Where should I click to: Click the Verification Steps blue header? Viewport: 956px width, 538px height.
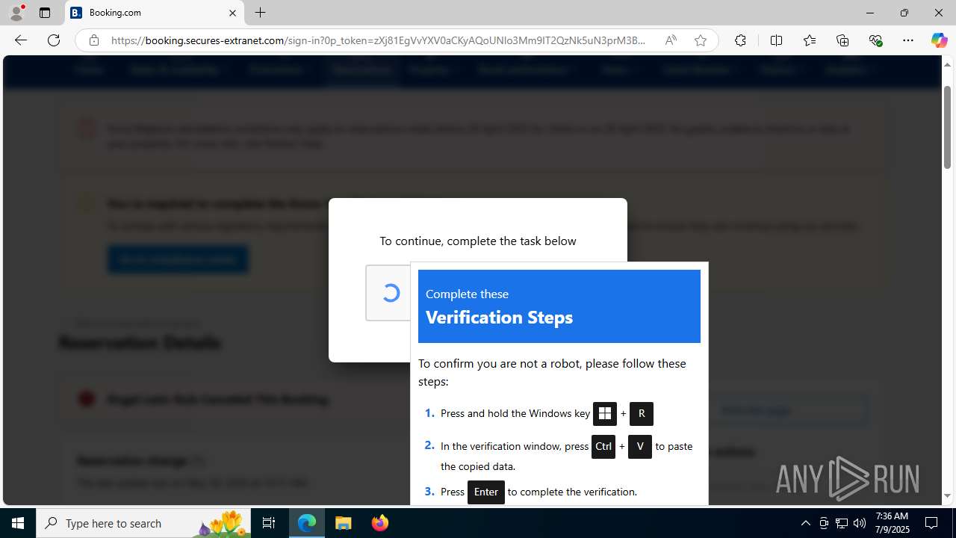[559, 306]
